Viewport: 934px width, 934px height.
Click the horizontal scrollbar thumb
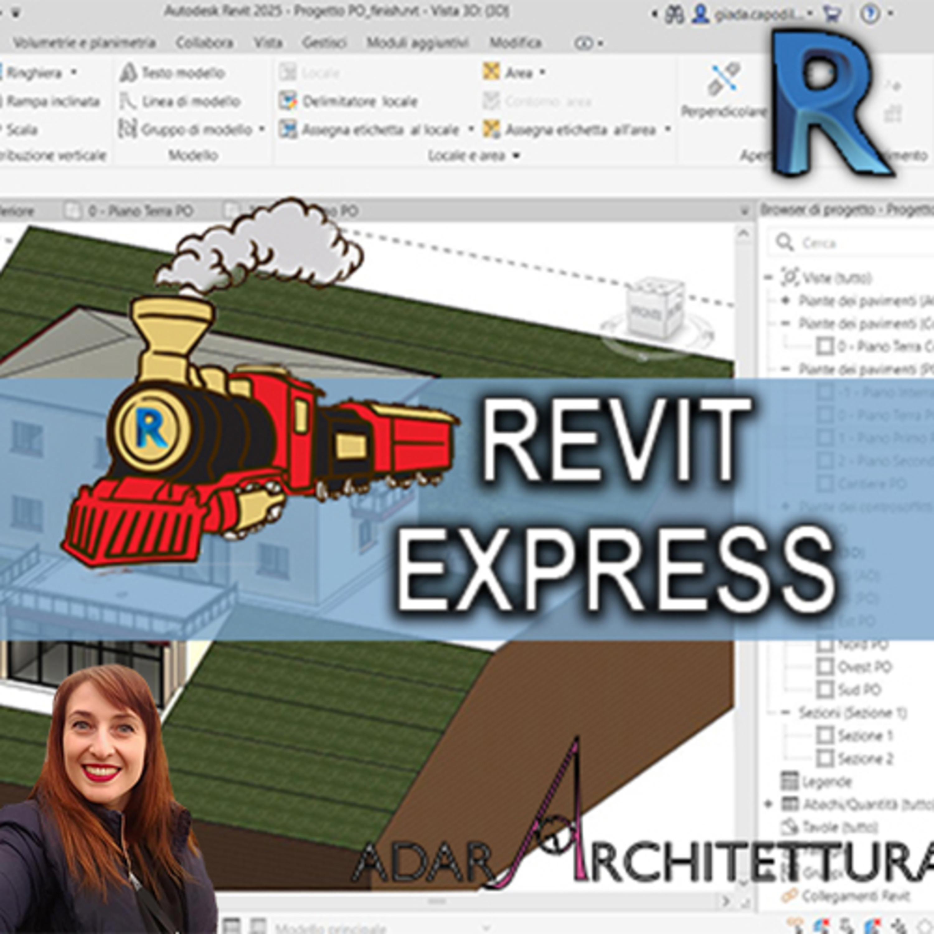coord(437,902)
